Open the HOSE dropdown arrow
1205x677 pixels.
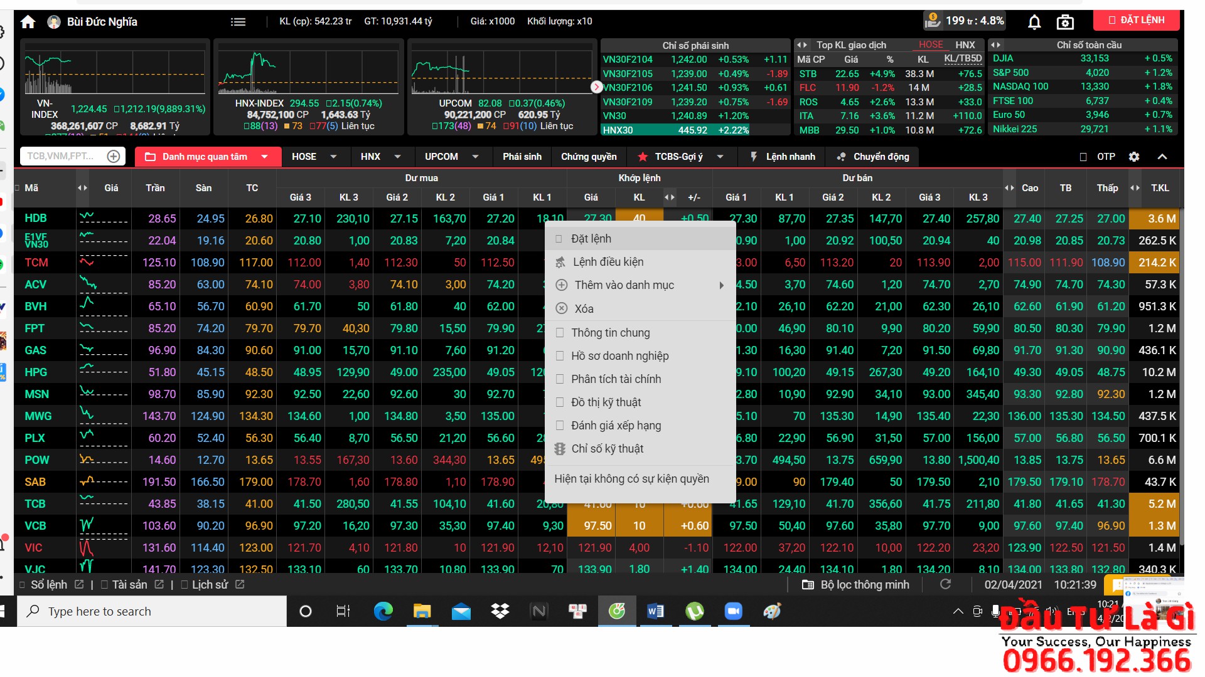(333, 157)
